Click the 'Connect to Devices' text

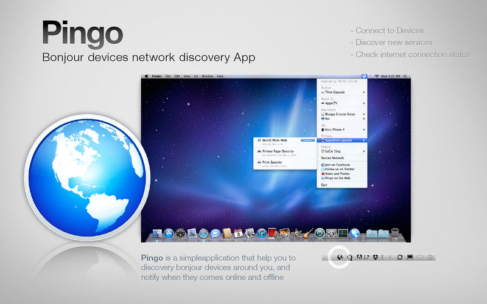coord(390,31)
